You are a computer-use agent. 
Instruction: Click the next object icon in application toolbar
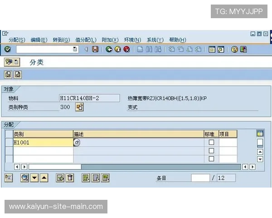18,74
